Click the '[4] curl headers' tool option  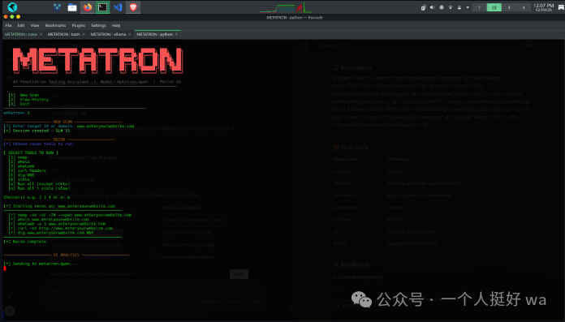[28, 170]
